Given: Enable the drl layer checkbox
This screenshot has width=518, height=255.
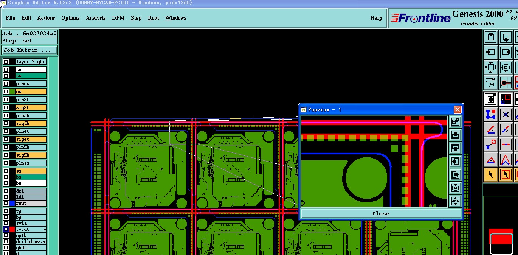Looking at the screenshot, I should click(6, 191).
